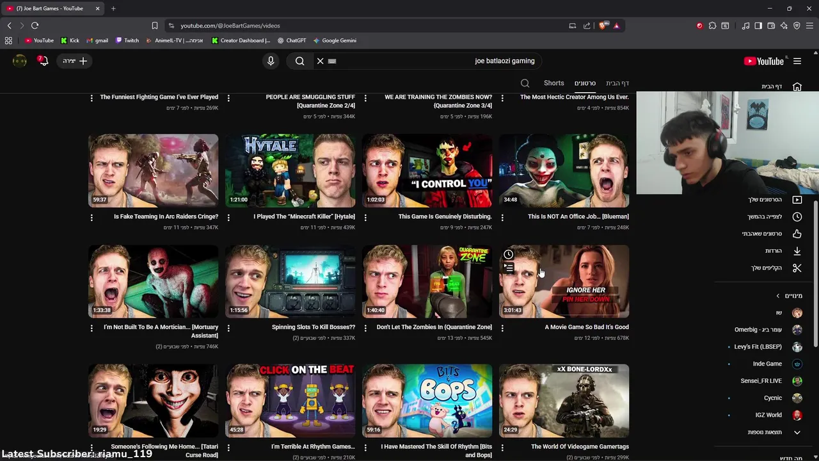
Task: Open a new browser tab
Action: [x=113, y=8]
